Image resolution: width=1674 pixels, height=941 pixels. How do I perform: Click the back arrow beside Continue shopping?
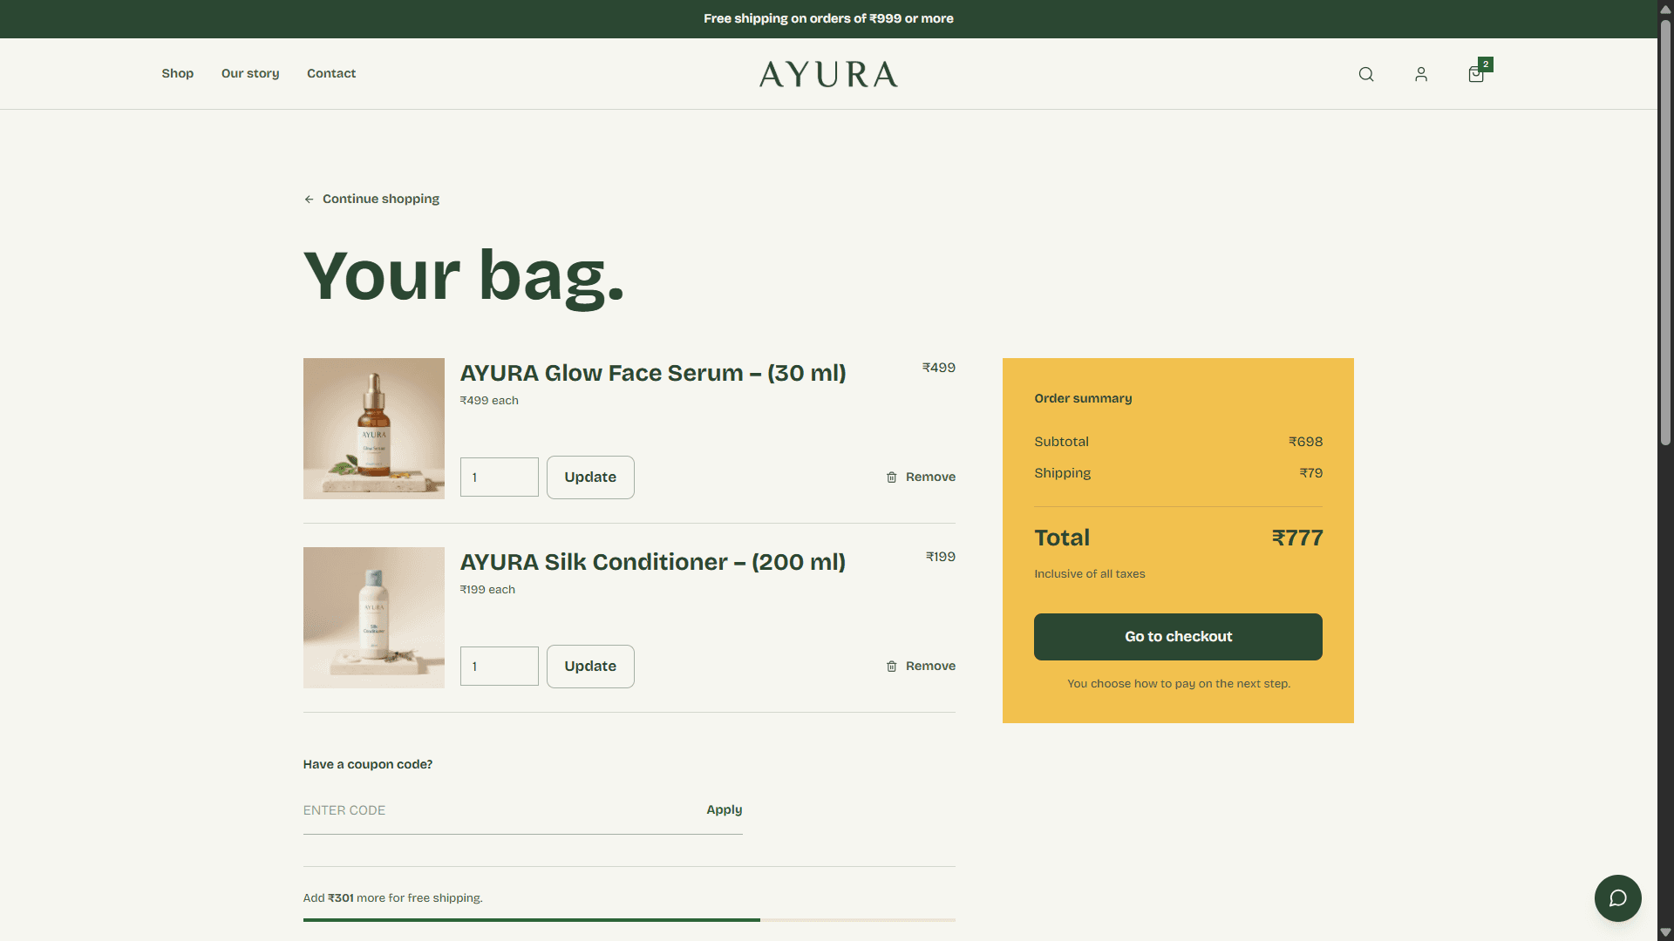(x=309, y=200)
